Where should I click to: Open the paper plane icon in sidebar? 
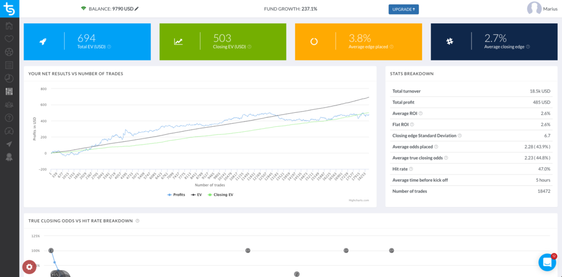tap(10, 144)
